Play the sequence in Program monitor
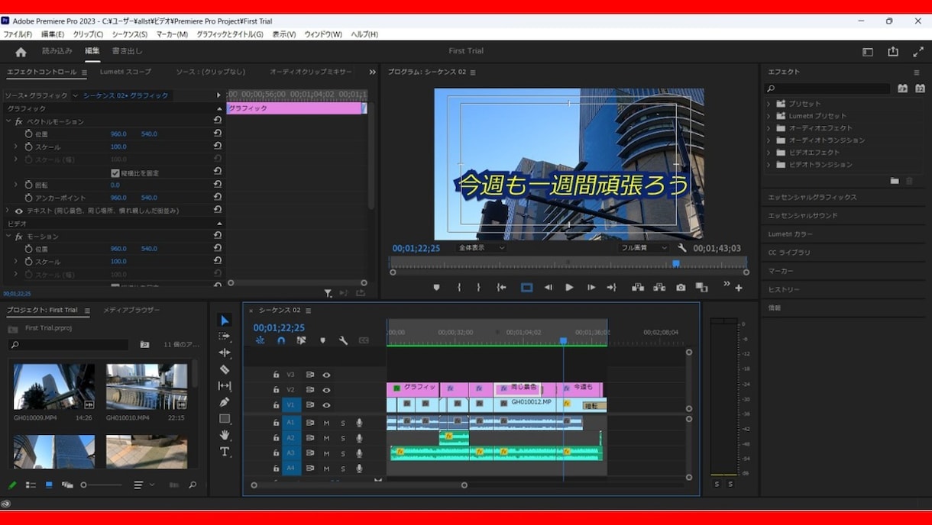The image size is (932, 525). 569,288
